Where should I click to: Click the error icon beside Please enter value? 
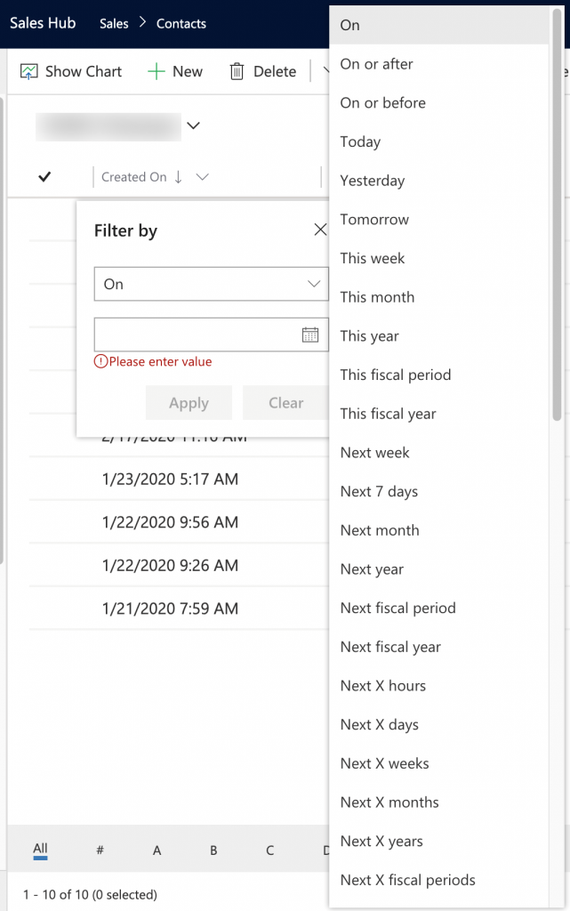click(x=102, y=361)
